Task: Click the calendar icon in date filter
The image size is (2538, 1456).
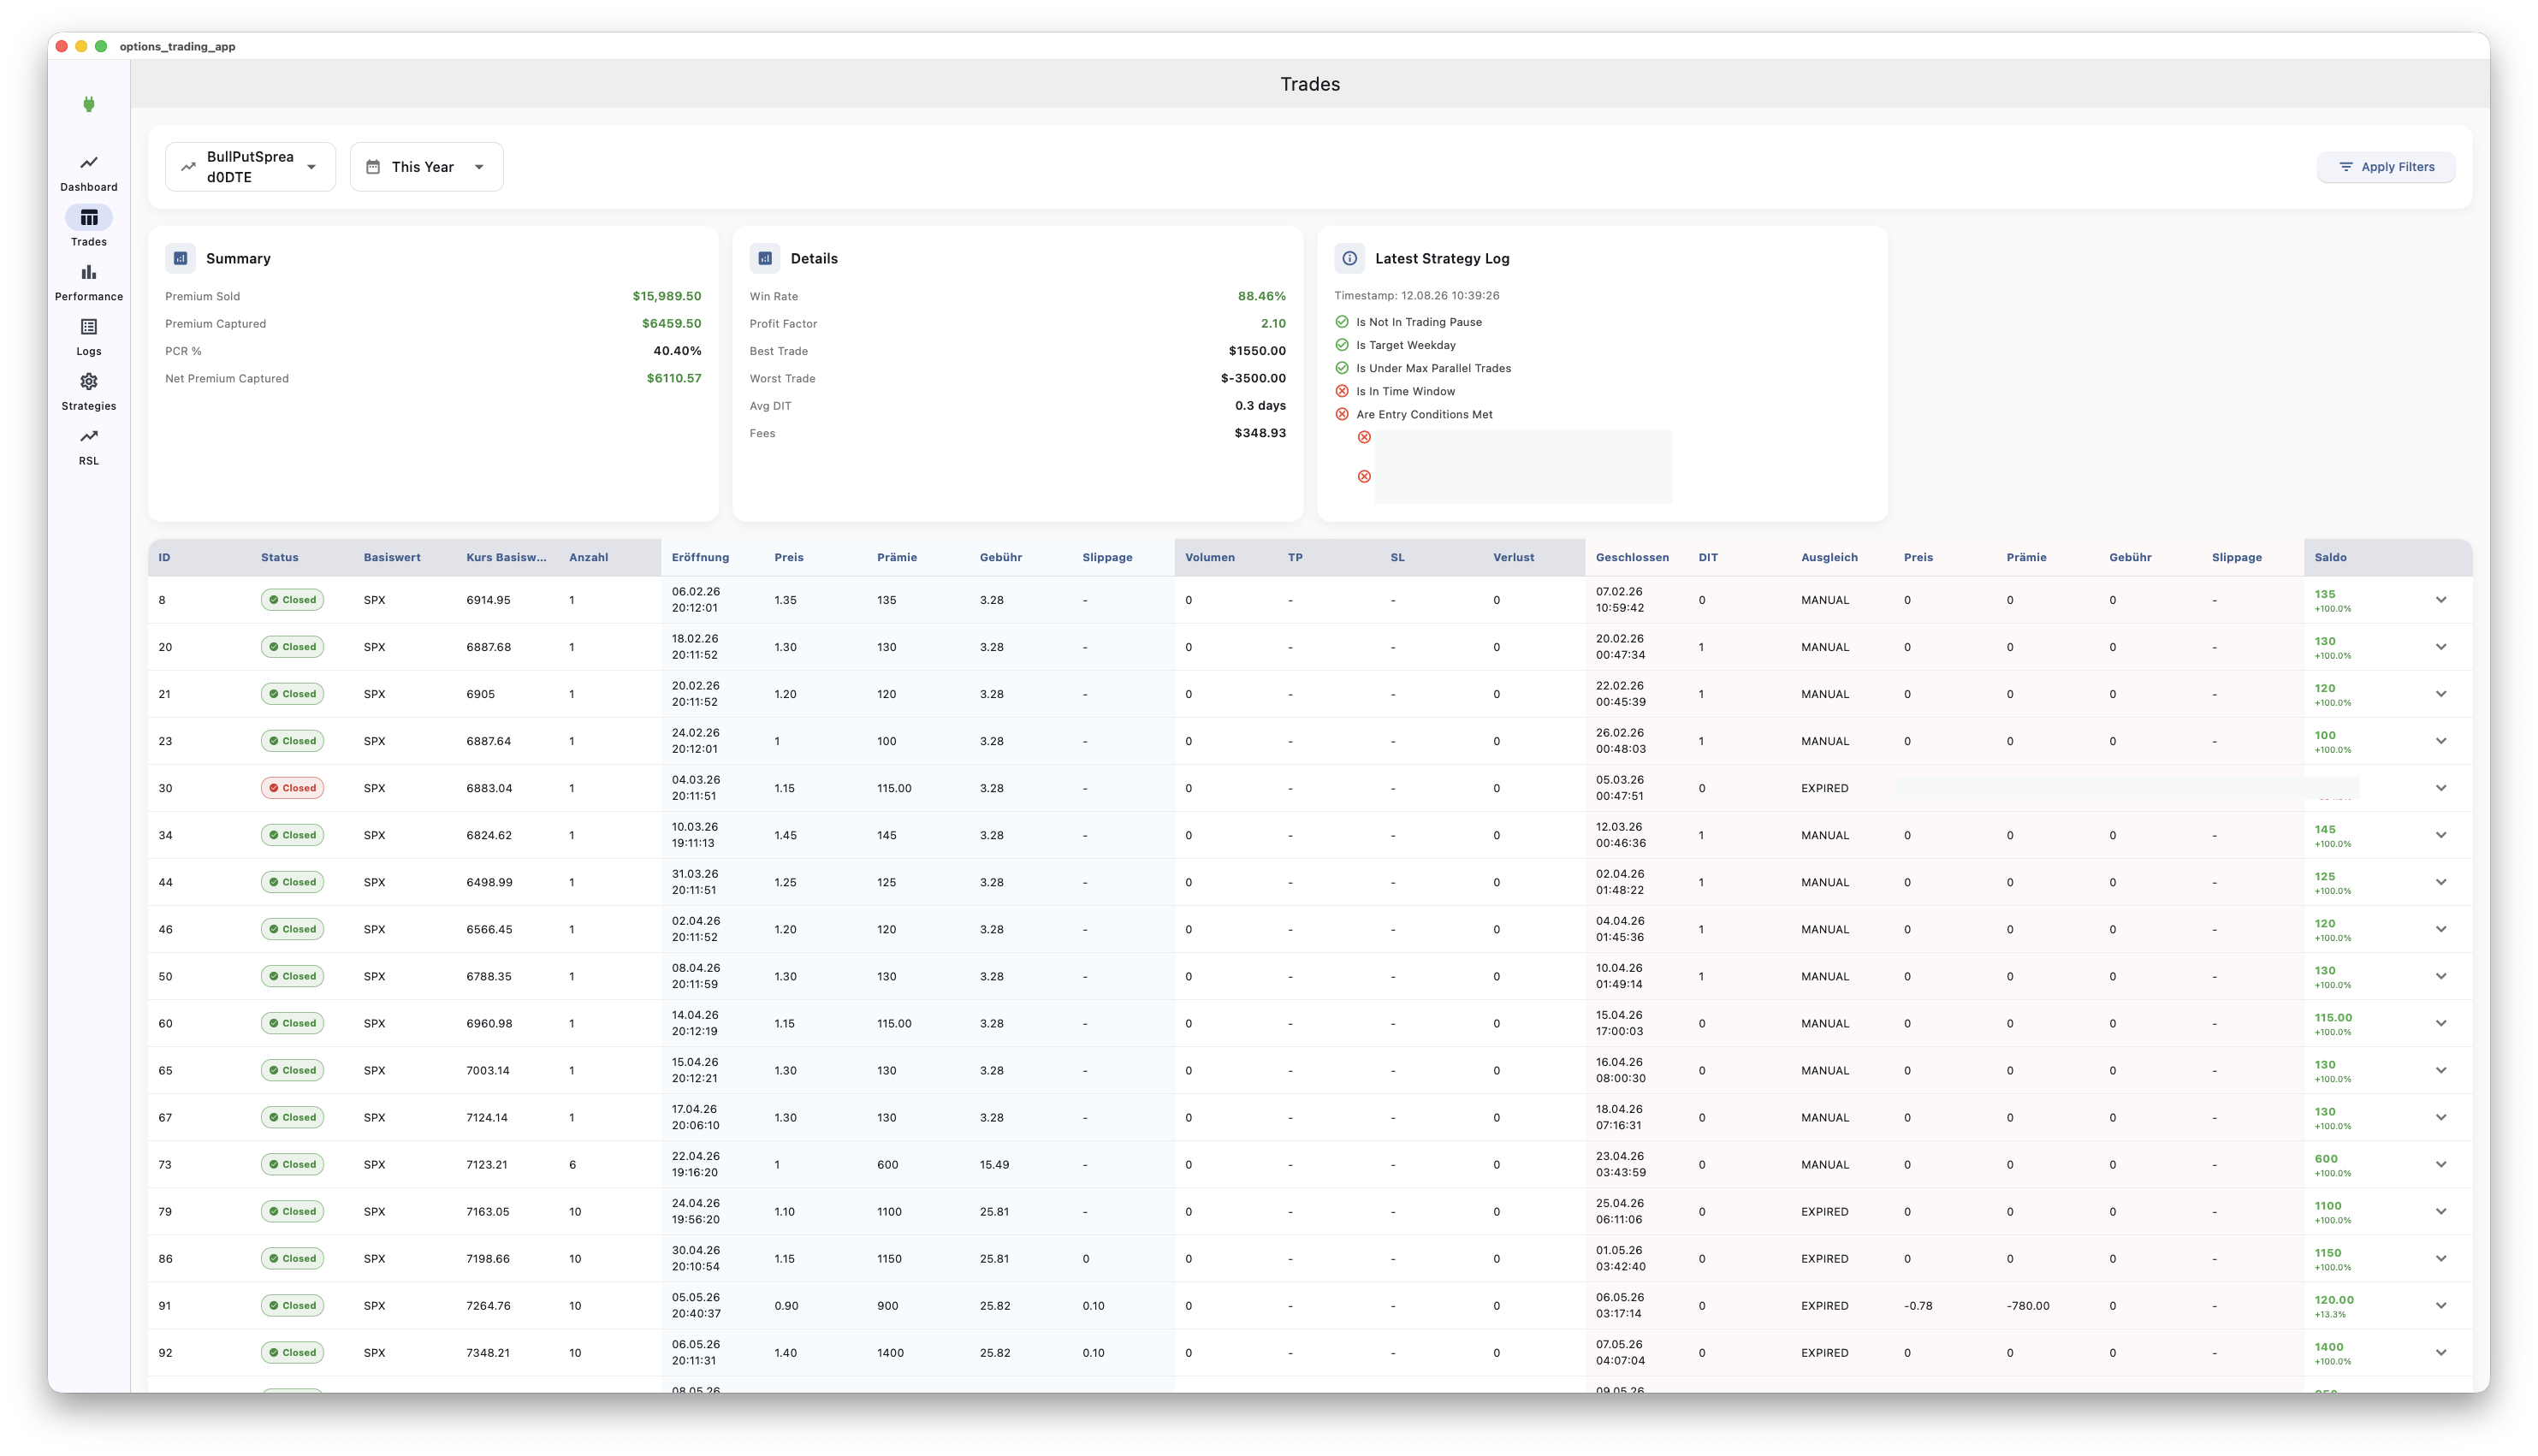Action: [373, 167]
